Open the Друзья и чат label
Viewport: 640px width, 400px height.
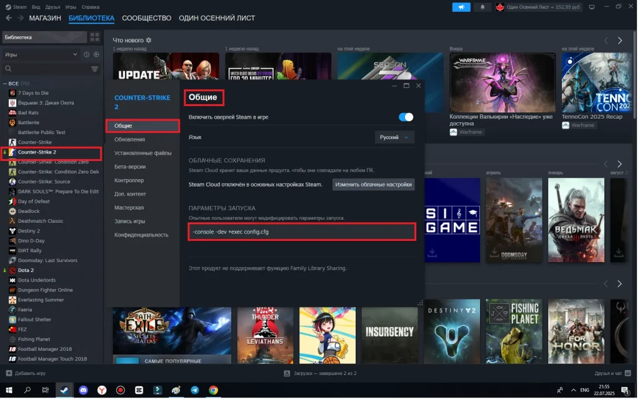pos(608,373)
